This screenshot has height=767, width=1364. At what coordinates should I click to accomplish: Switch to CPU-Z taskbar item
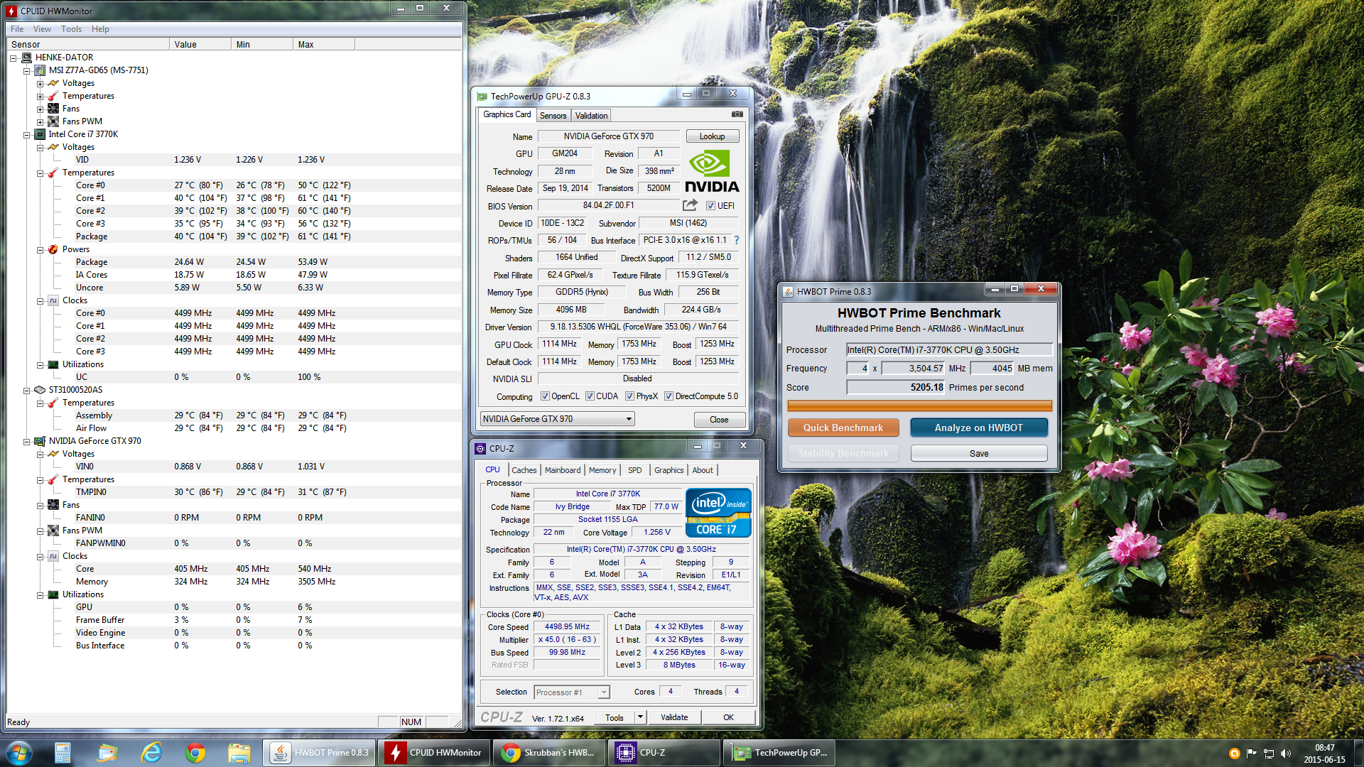(x=664, y=752)
